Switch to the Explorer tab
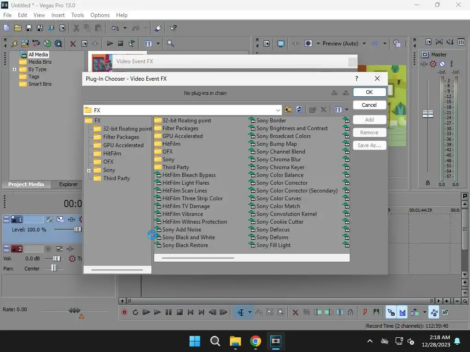 point(68,184)
